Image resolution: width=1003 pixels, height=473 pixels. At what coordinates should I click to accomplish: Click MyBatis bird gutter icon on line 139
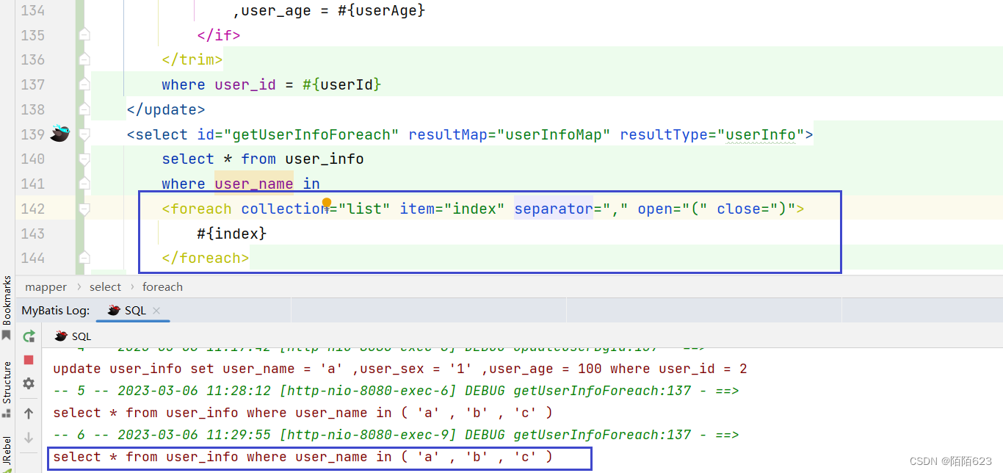[59, 134]
